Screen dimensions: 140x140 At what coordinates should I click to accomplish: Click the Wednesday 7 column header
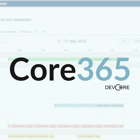66,50
